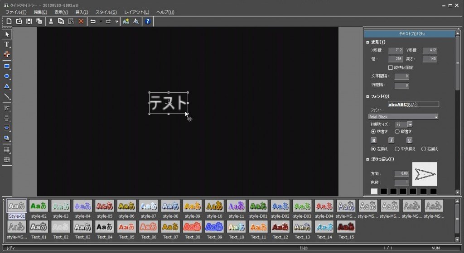Collapse the フォント(O) section
Image resolution: width=464 pixels, height=253 pixels.
(367, 96)
